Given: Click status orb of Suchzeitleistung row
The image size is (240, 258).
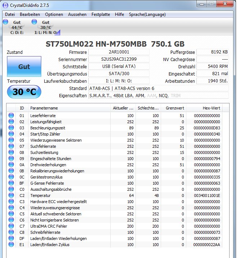Looking at the screenshot, I should tap(11, 152).
